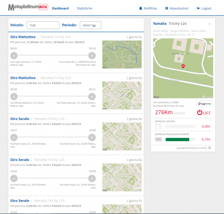Click the Batteria veicolo level bar
Screen dimensions: 224x214
181,126
